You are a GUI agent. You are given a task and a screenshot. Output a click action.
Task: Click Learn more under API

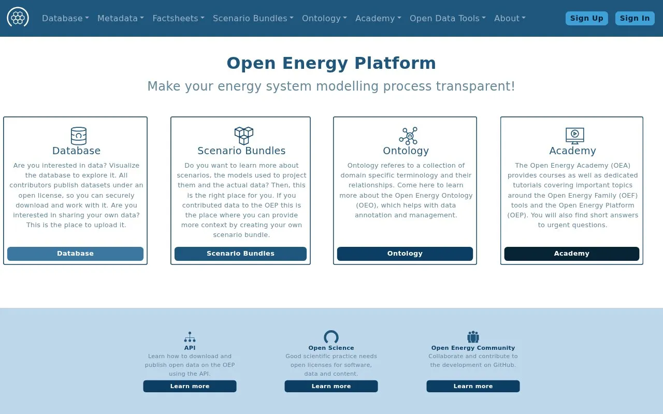[x=190, y=386]
